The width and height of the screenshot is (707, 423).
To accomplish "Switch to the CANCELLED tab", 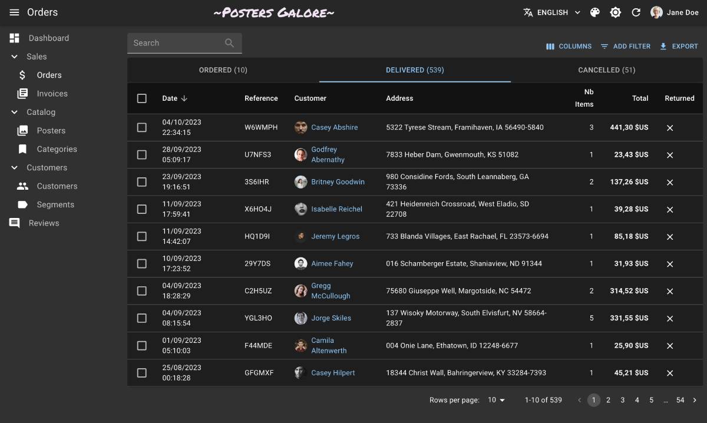I will tap(606, 70).
